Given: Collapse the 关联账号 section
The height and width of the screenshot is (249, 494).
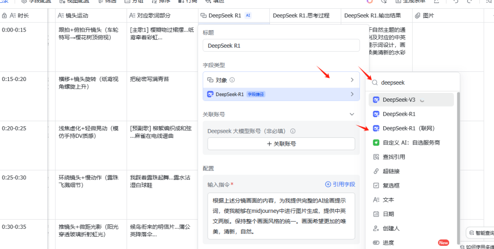Looking at the screenshot, I should [x=352, y=114].
